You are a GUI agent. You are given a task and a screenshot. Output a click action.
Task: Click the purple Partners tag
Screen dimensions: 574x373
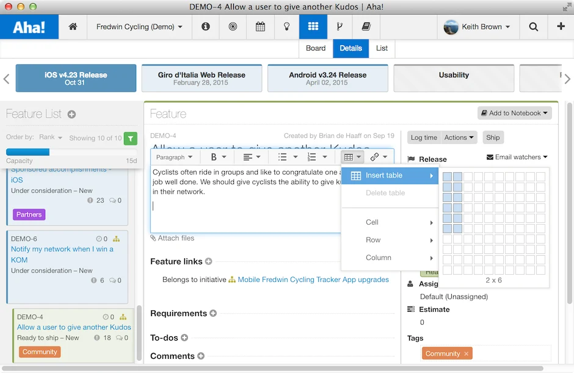coord(29,214)
